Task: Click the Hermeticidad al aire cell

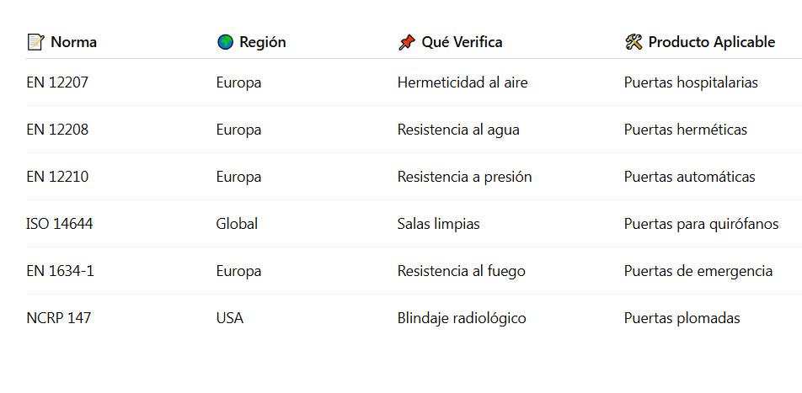Action: click(x=462, y=82)
